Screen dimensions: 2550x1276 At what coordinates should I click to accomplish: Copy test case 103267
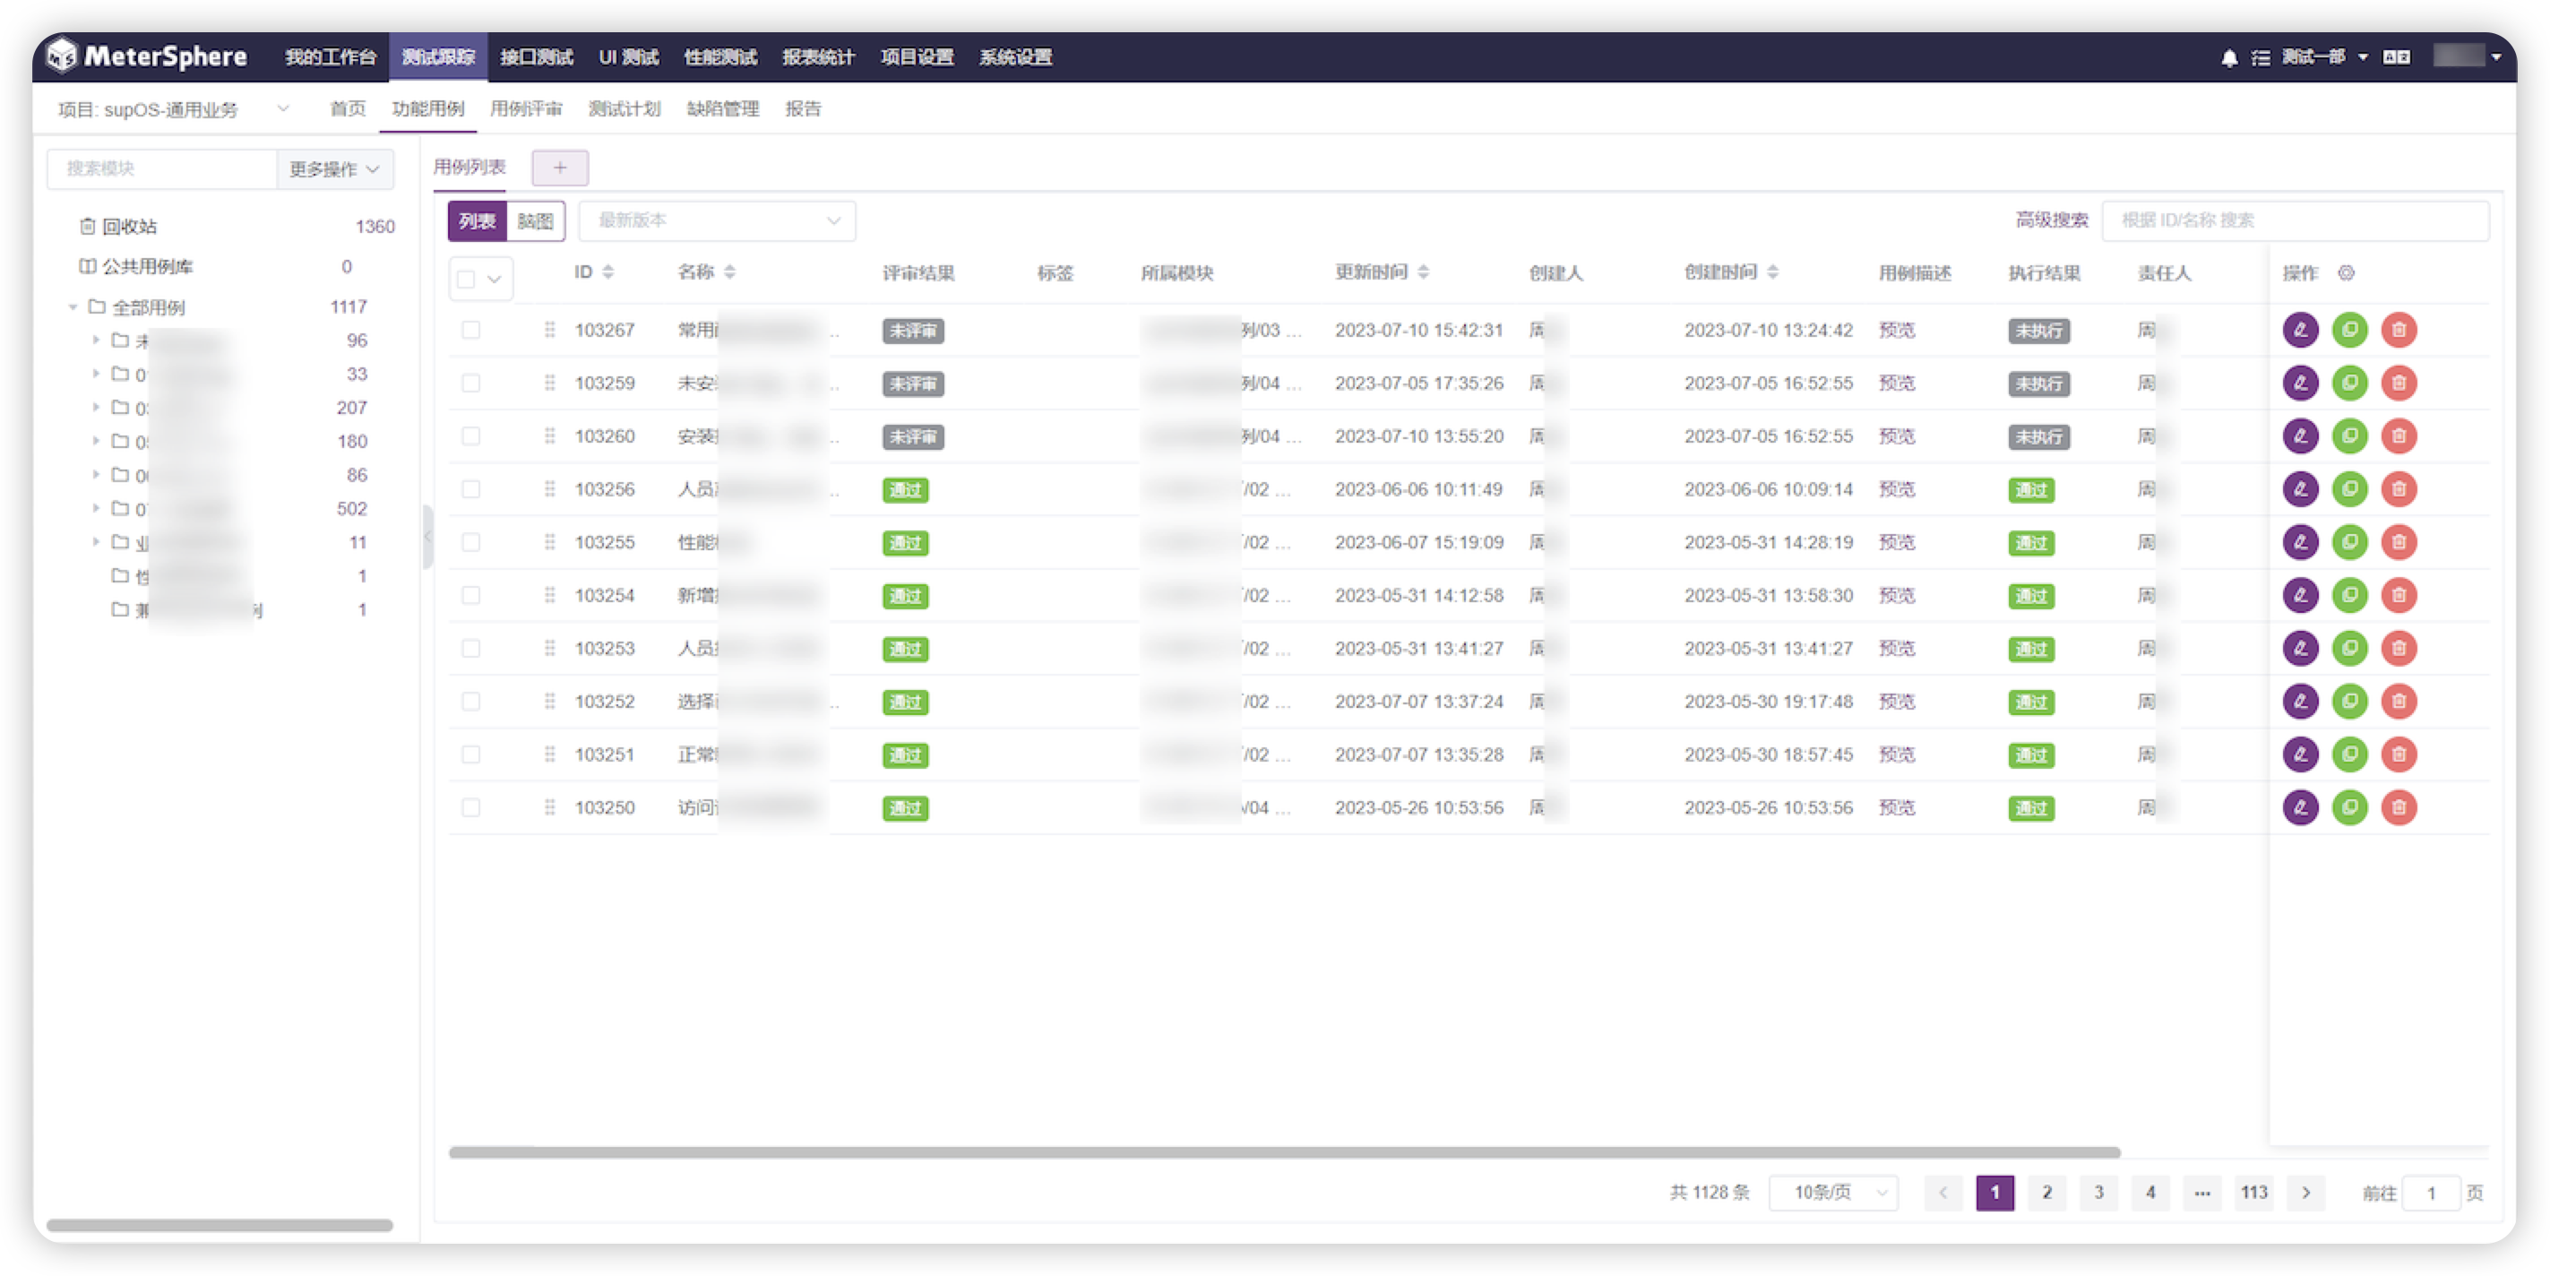point(2349,330)
